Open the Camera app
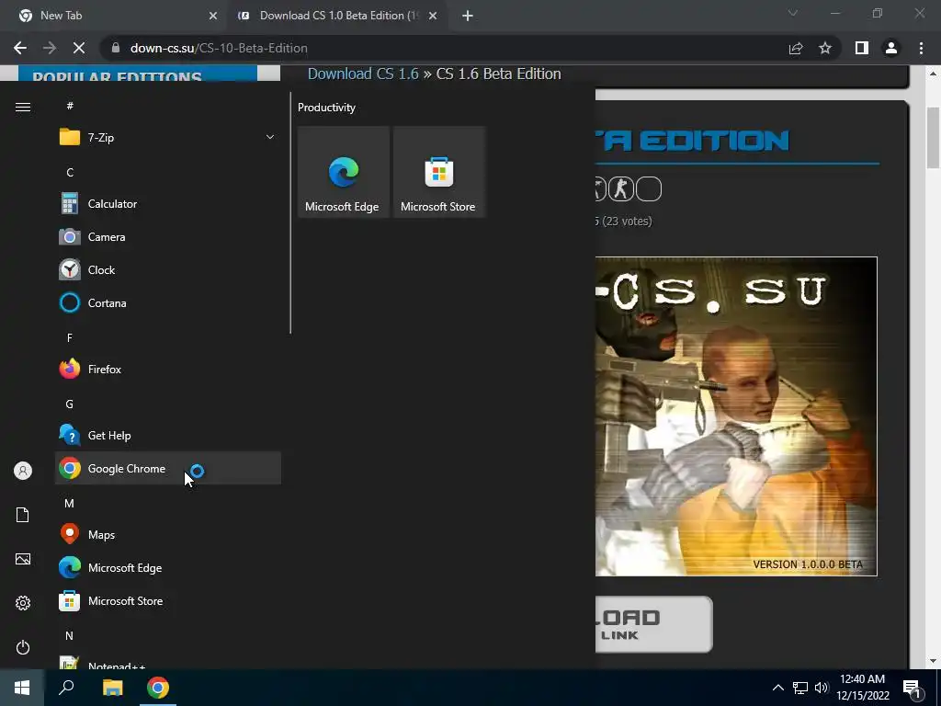Image resolution: width=941 pixels, height=706 pixels. [x=167, y=237]
